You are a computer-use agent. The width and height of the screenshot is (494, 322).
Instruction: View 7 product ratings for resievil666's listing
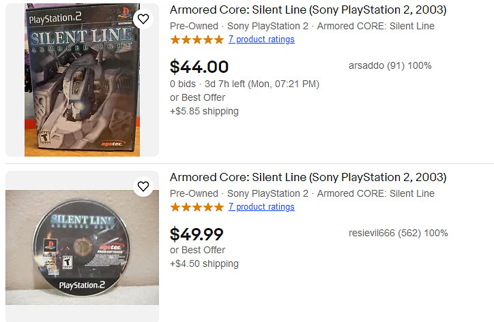tap(261, 207)
